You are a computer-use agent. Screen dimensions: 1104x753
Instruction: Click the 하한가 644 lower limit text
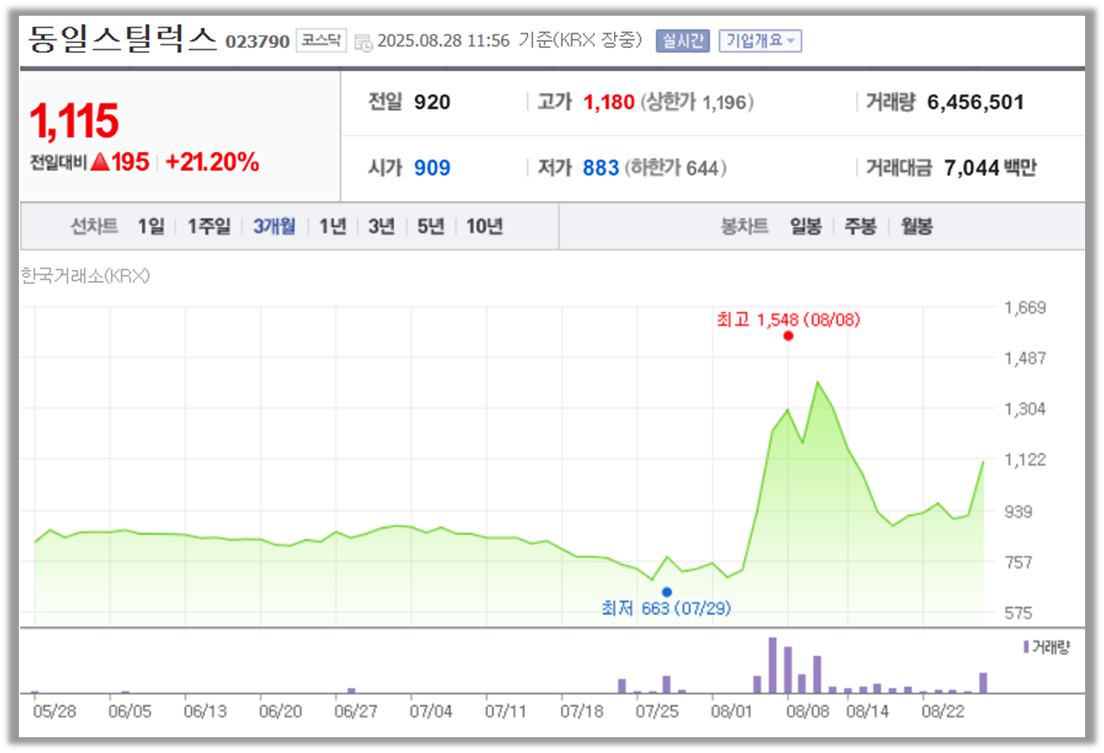tap(676, 168)
